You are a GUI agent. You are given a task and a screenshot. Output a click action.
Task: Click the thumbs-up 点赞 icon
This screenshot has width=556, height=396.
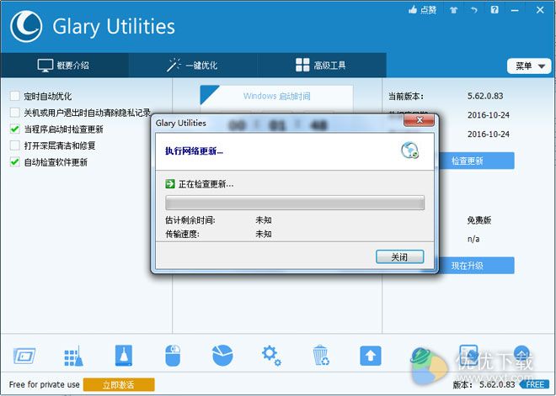click(413, 9)
